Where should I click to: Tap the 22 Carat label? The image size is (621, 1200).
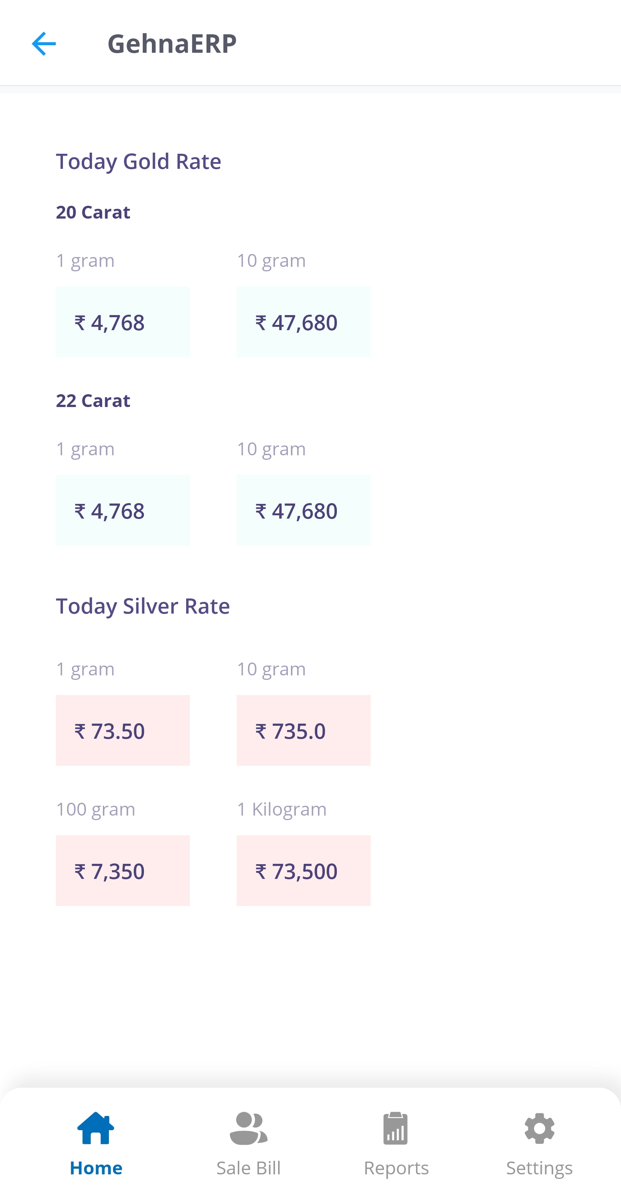(93, 401)
